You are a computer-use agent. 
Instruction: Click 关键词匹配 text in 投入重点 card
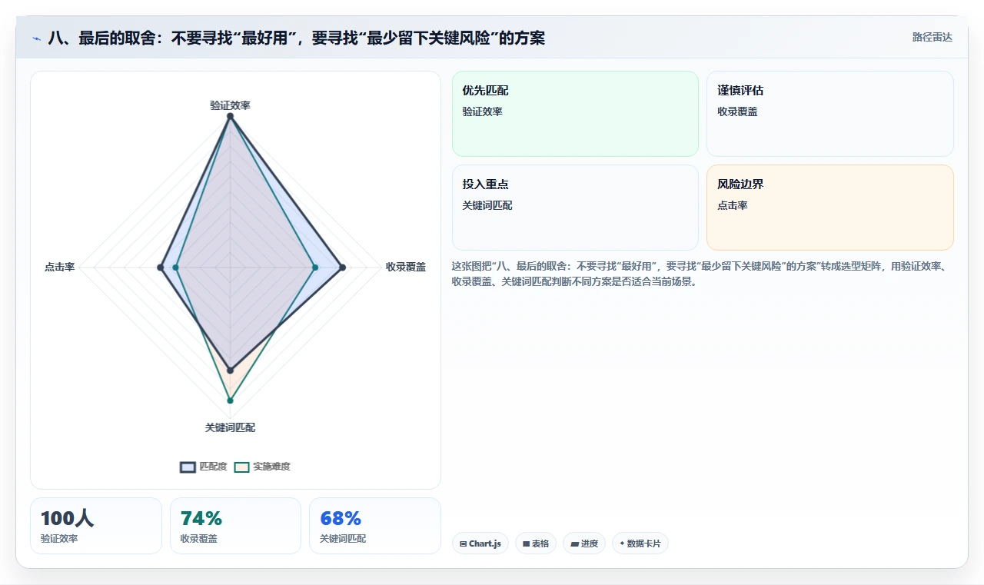coord(487,205)
